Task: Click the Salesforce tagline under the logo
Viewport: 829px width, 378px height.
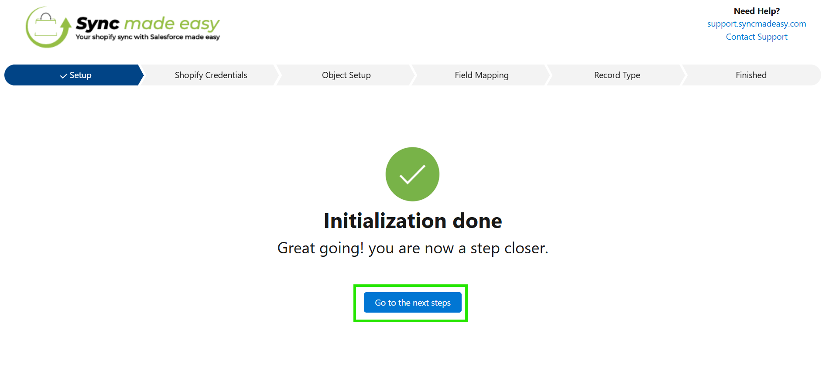Action: tap(147, 37)
